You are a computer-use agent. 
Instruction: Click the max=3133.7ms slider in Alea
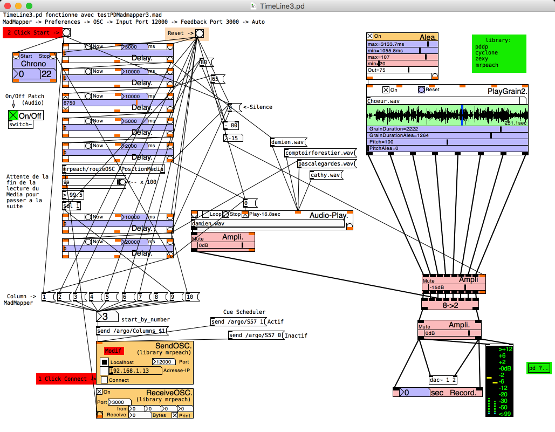pyautogui.click(x=402, y=44)
